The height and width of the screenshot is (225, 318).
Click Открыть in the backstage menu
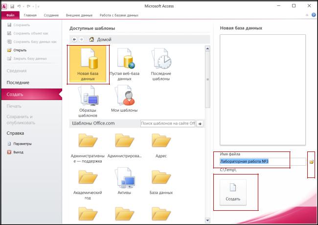pos(17,50)
